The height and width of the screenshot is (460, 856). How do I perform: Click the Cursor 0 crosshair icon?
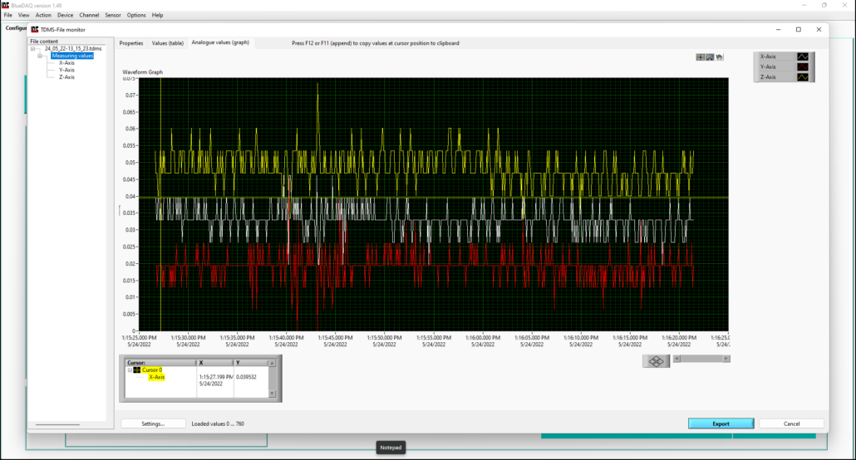pyautogui.click(x=137, y=370)
